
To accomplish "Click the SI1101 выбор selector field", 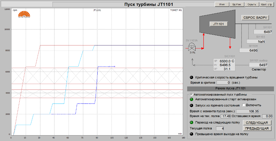I will click(258, 65).
